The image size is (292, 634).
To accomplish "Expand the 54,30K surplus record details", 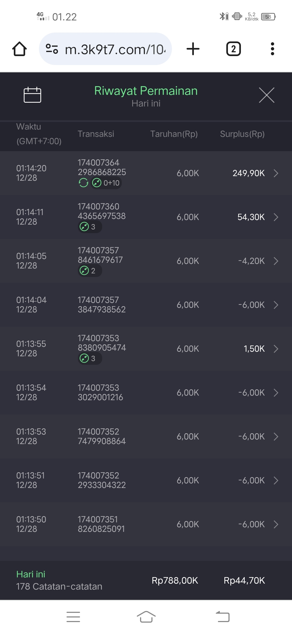I will coord(276,217).
